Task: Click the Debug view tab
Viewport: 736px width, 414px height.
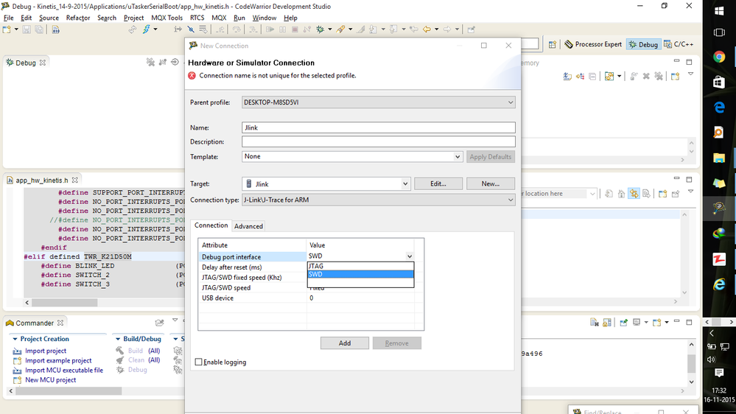Action: click(26, 63)
